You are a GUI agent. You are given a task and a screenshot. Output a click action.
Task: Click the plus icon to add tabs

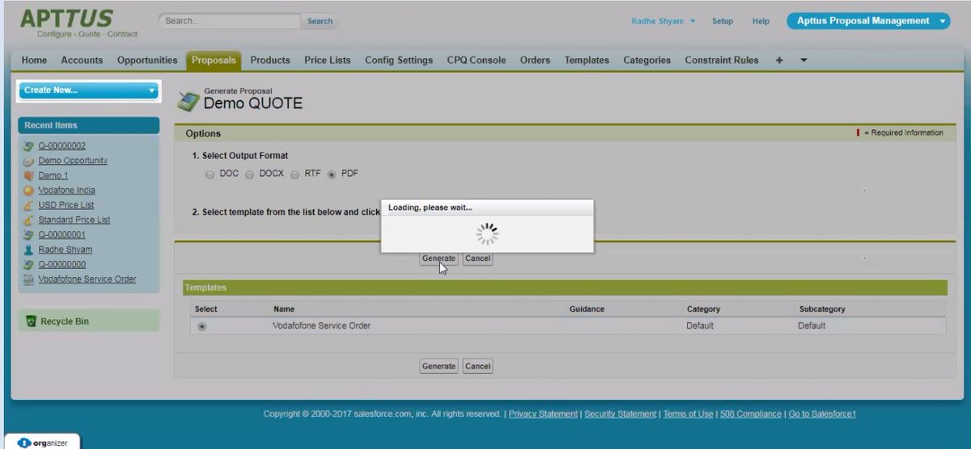point(779,60)
